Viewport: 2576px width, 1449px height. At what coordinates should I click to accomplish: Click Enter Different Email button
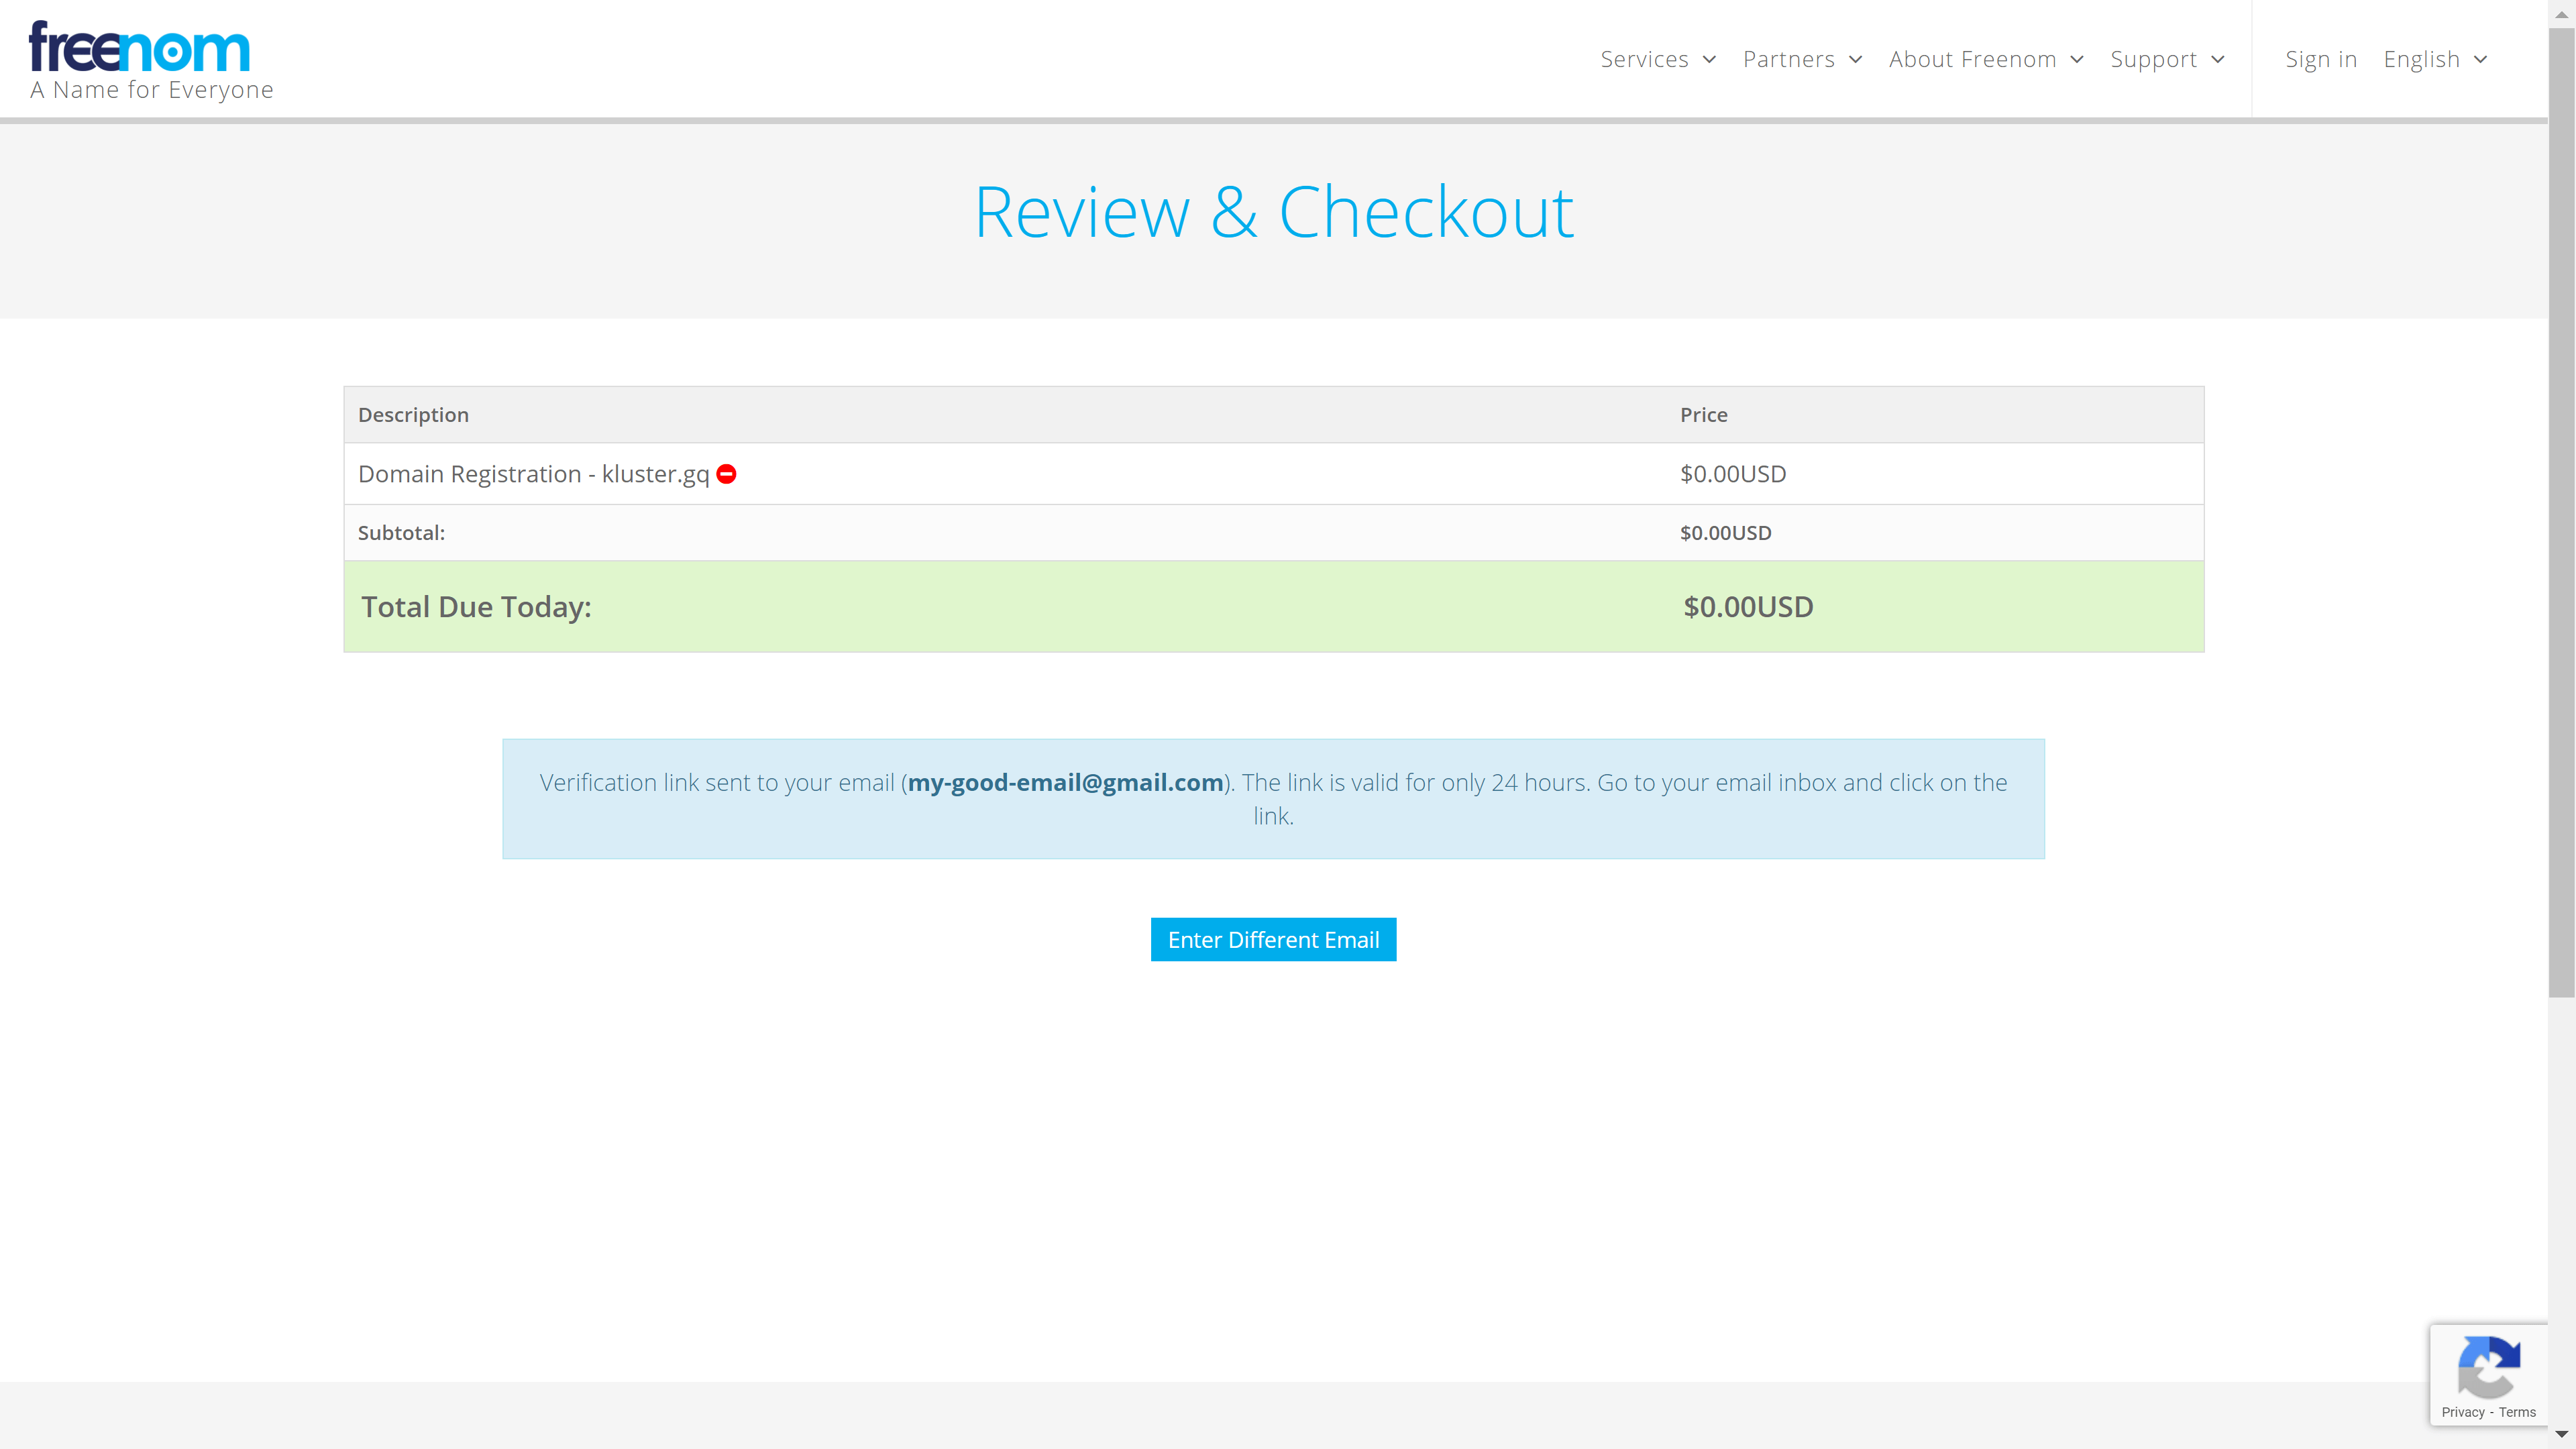tap(1273, 940)
